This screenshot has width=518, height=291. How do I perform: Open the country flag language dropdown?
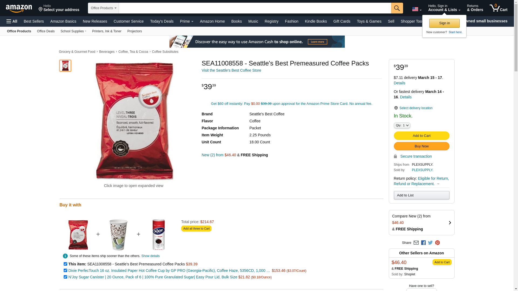[417, 9]
